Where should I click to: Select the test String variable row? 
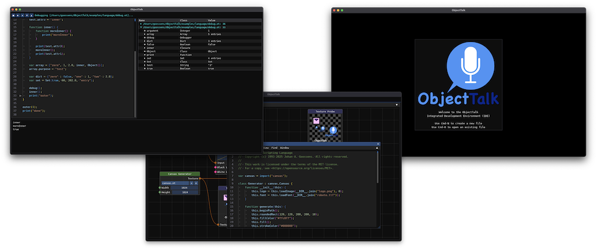[x=200, y=65]
